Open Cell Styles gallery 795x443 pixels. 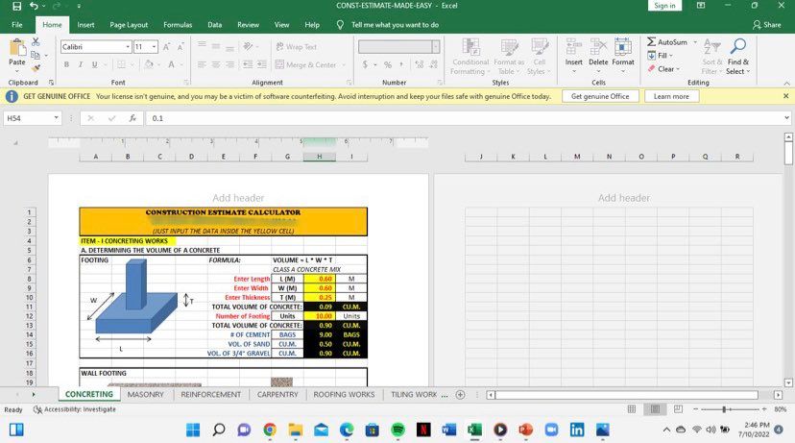coord(539,57)
